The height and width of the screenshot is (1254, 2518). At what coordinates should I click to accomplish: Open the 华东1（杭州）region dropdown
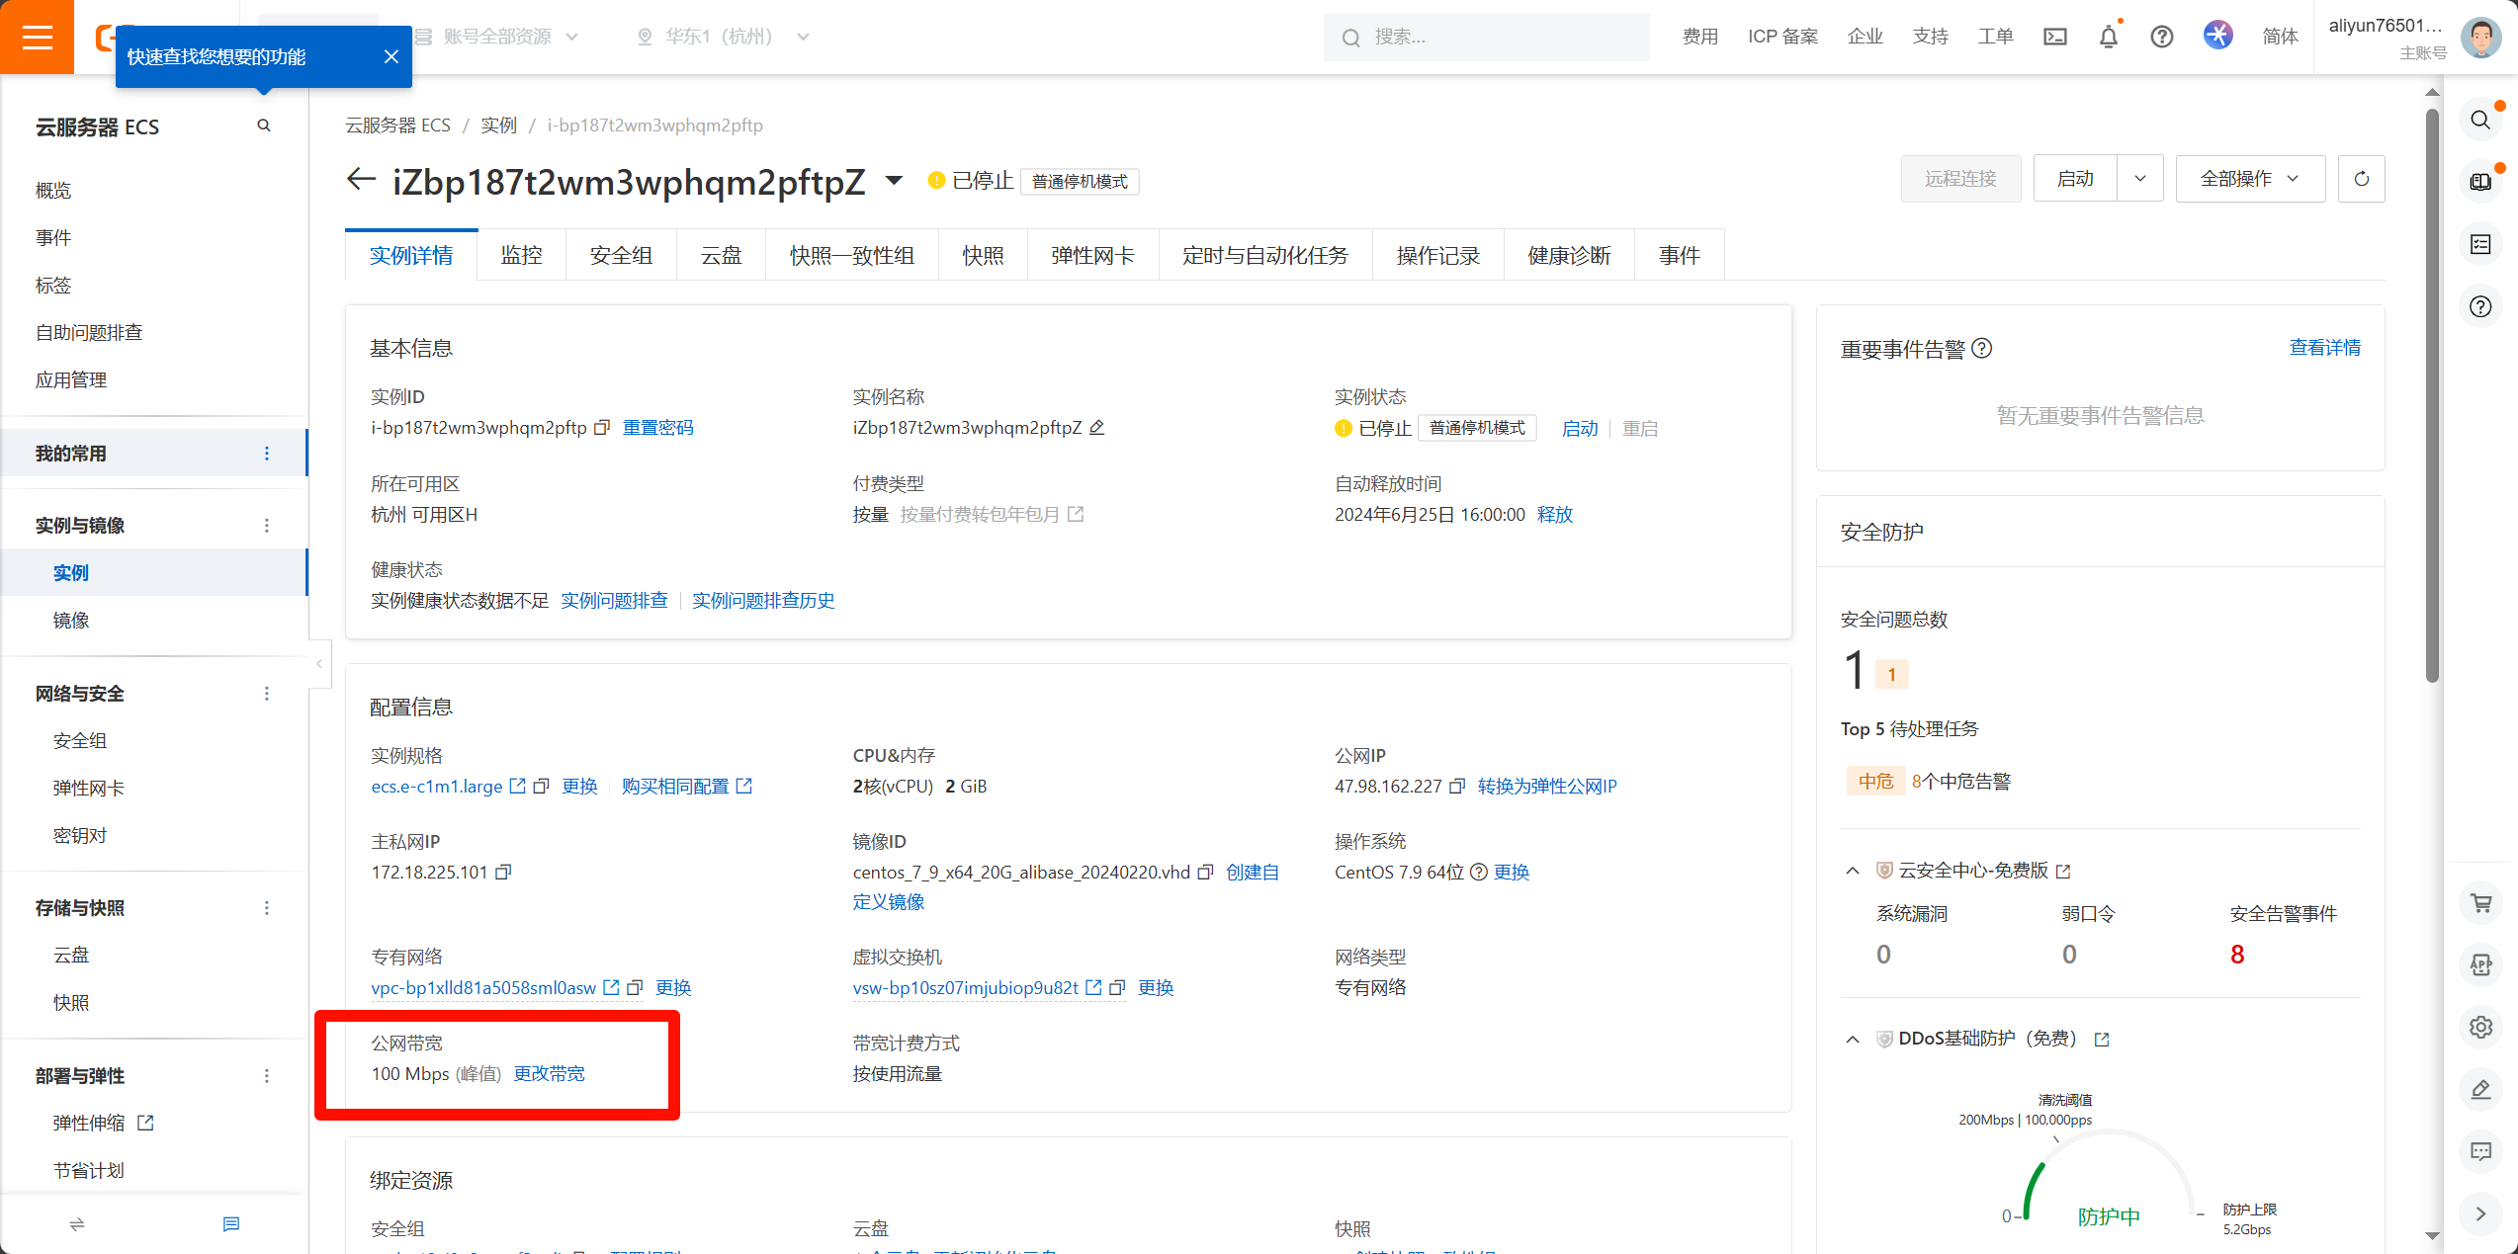coord(723,37)
